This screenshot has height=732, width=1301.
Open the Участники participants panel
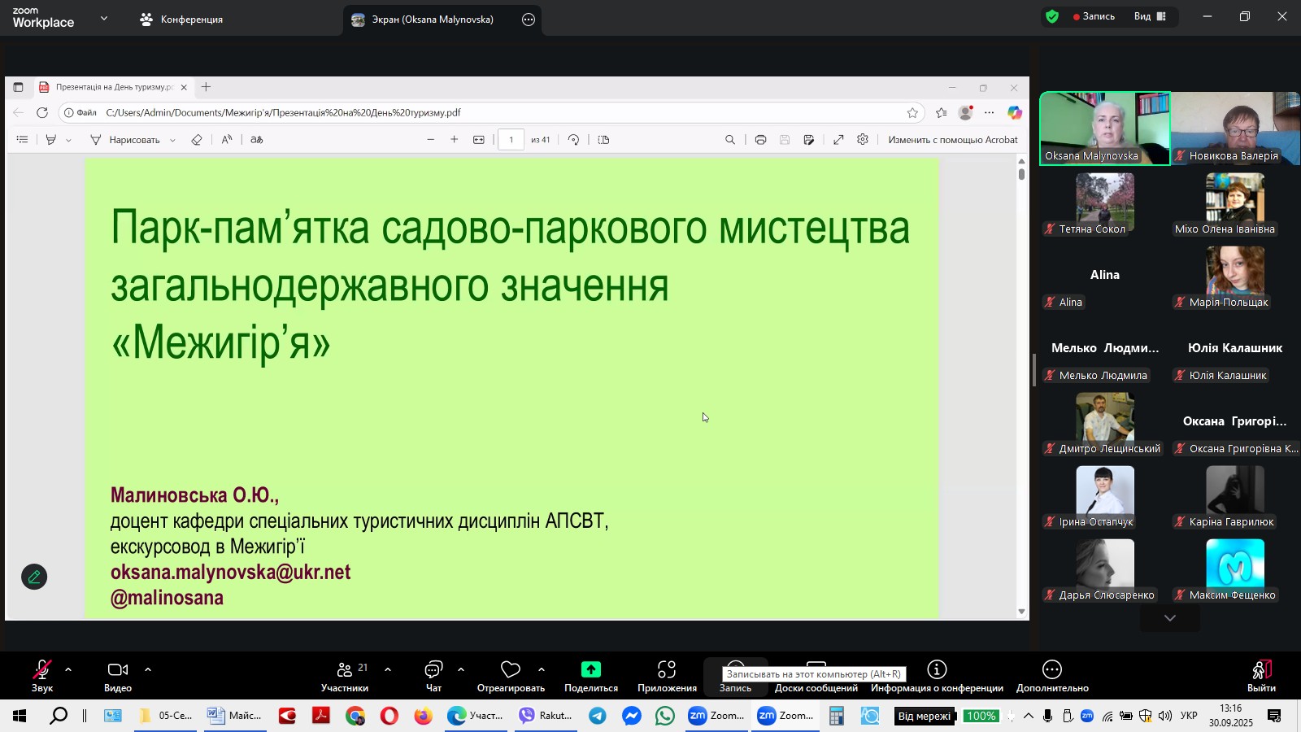point(345,676)
